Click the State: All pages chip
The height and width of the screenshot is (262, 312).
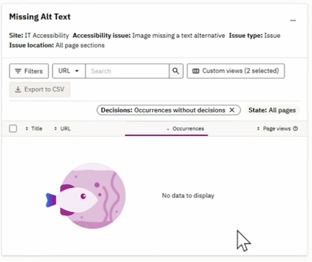click(x=272, y=110)
